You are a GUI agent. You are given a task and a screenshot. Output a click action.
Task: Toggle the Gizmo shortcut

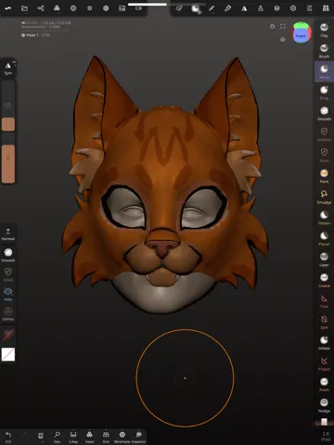(8, 313)
